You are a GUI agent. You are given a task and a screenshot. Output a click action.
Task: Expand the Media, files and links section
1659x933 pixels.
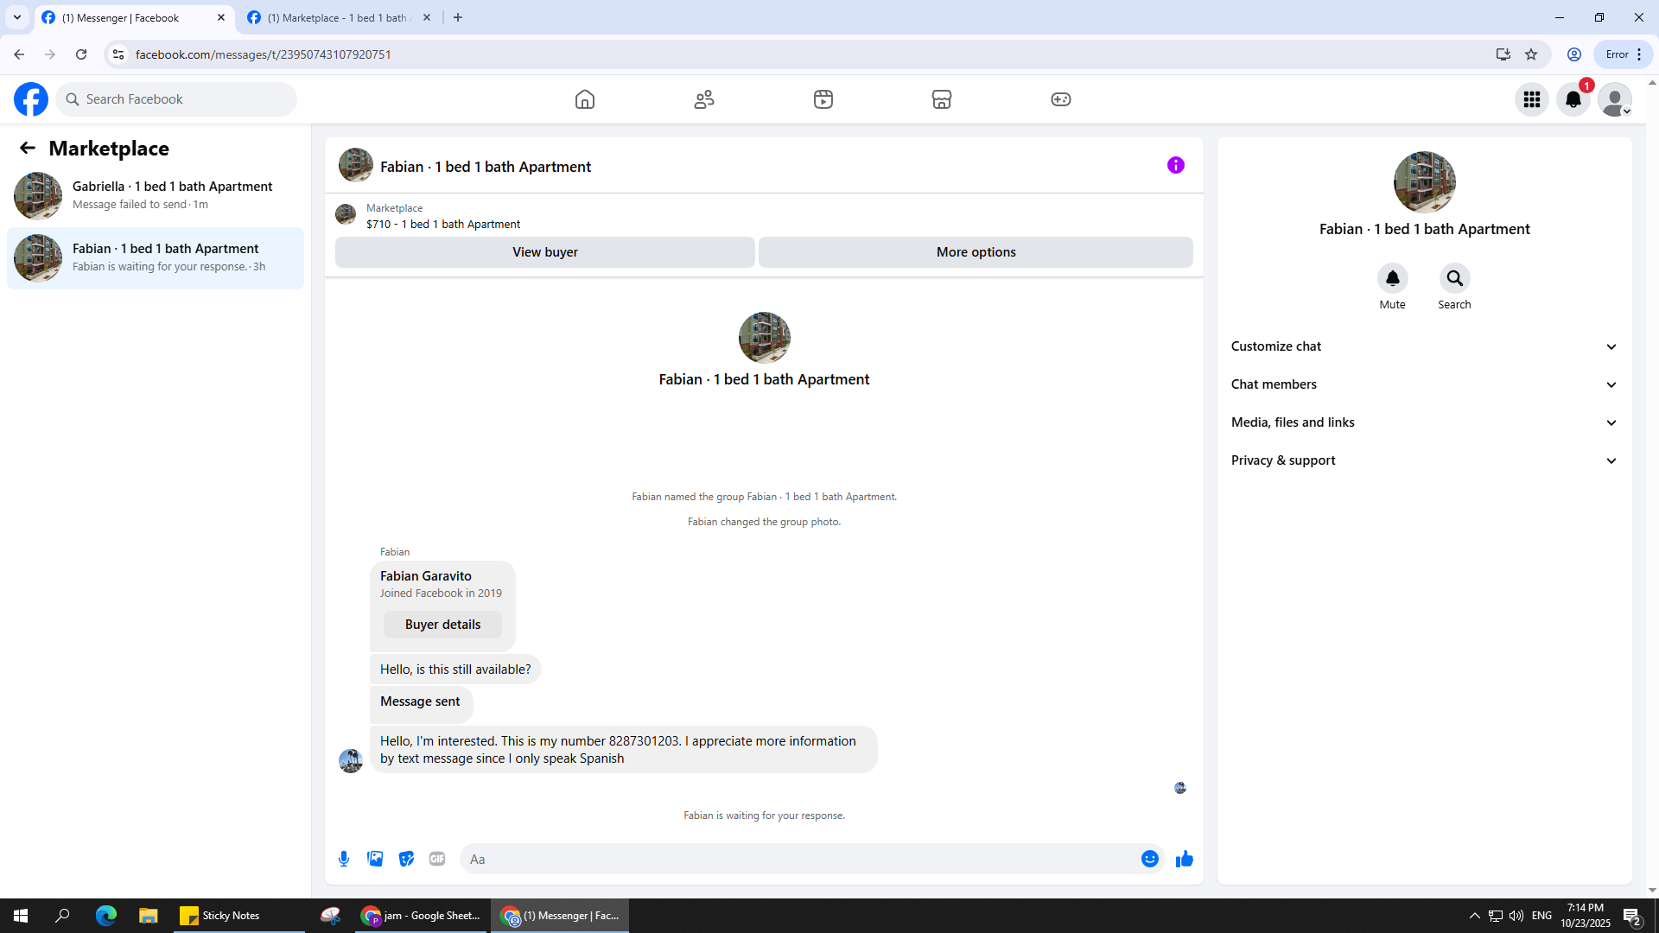click(x=1423, y=422)
